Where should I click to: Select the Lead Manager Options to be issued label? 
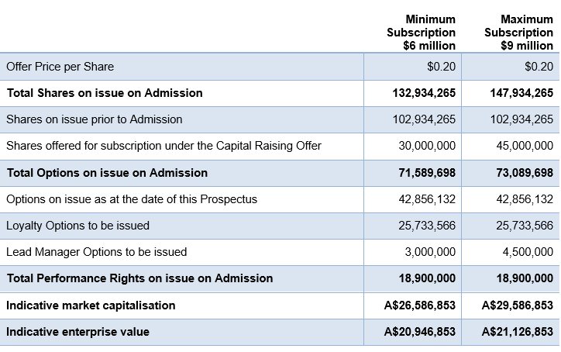point(97,252)
